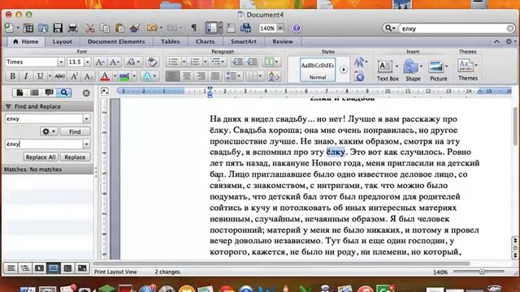Image resolution: width=520 pixels, height=292 pixels.
Task: Open Word Help question mark icon
Action: pos(296,28)
